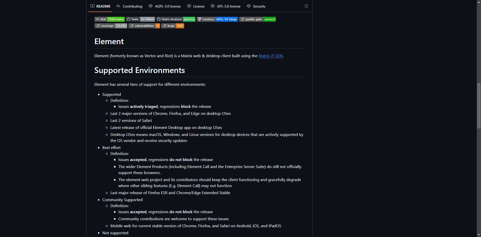Switch to the Contributing tab
Image resolution: width=481 pixels, height=237 pixels.
129,6
